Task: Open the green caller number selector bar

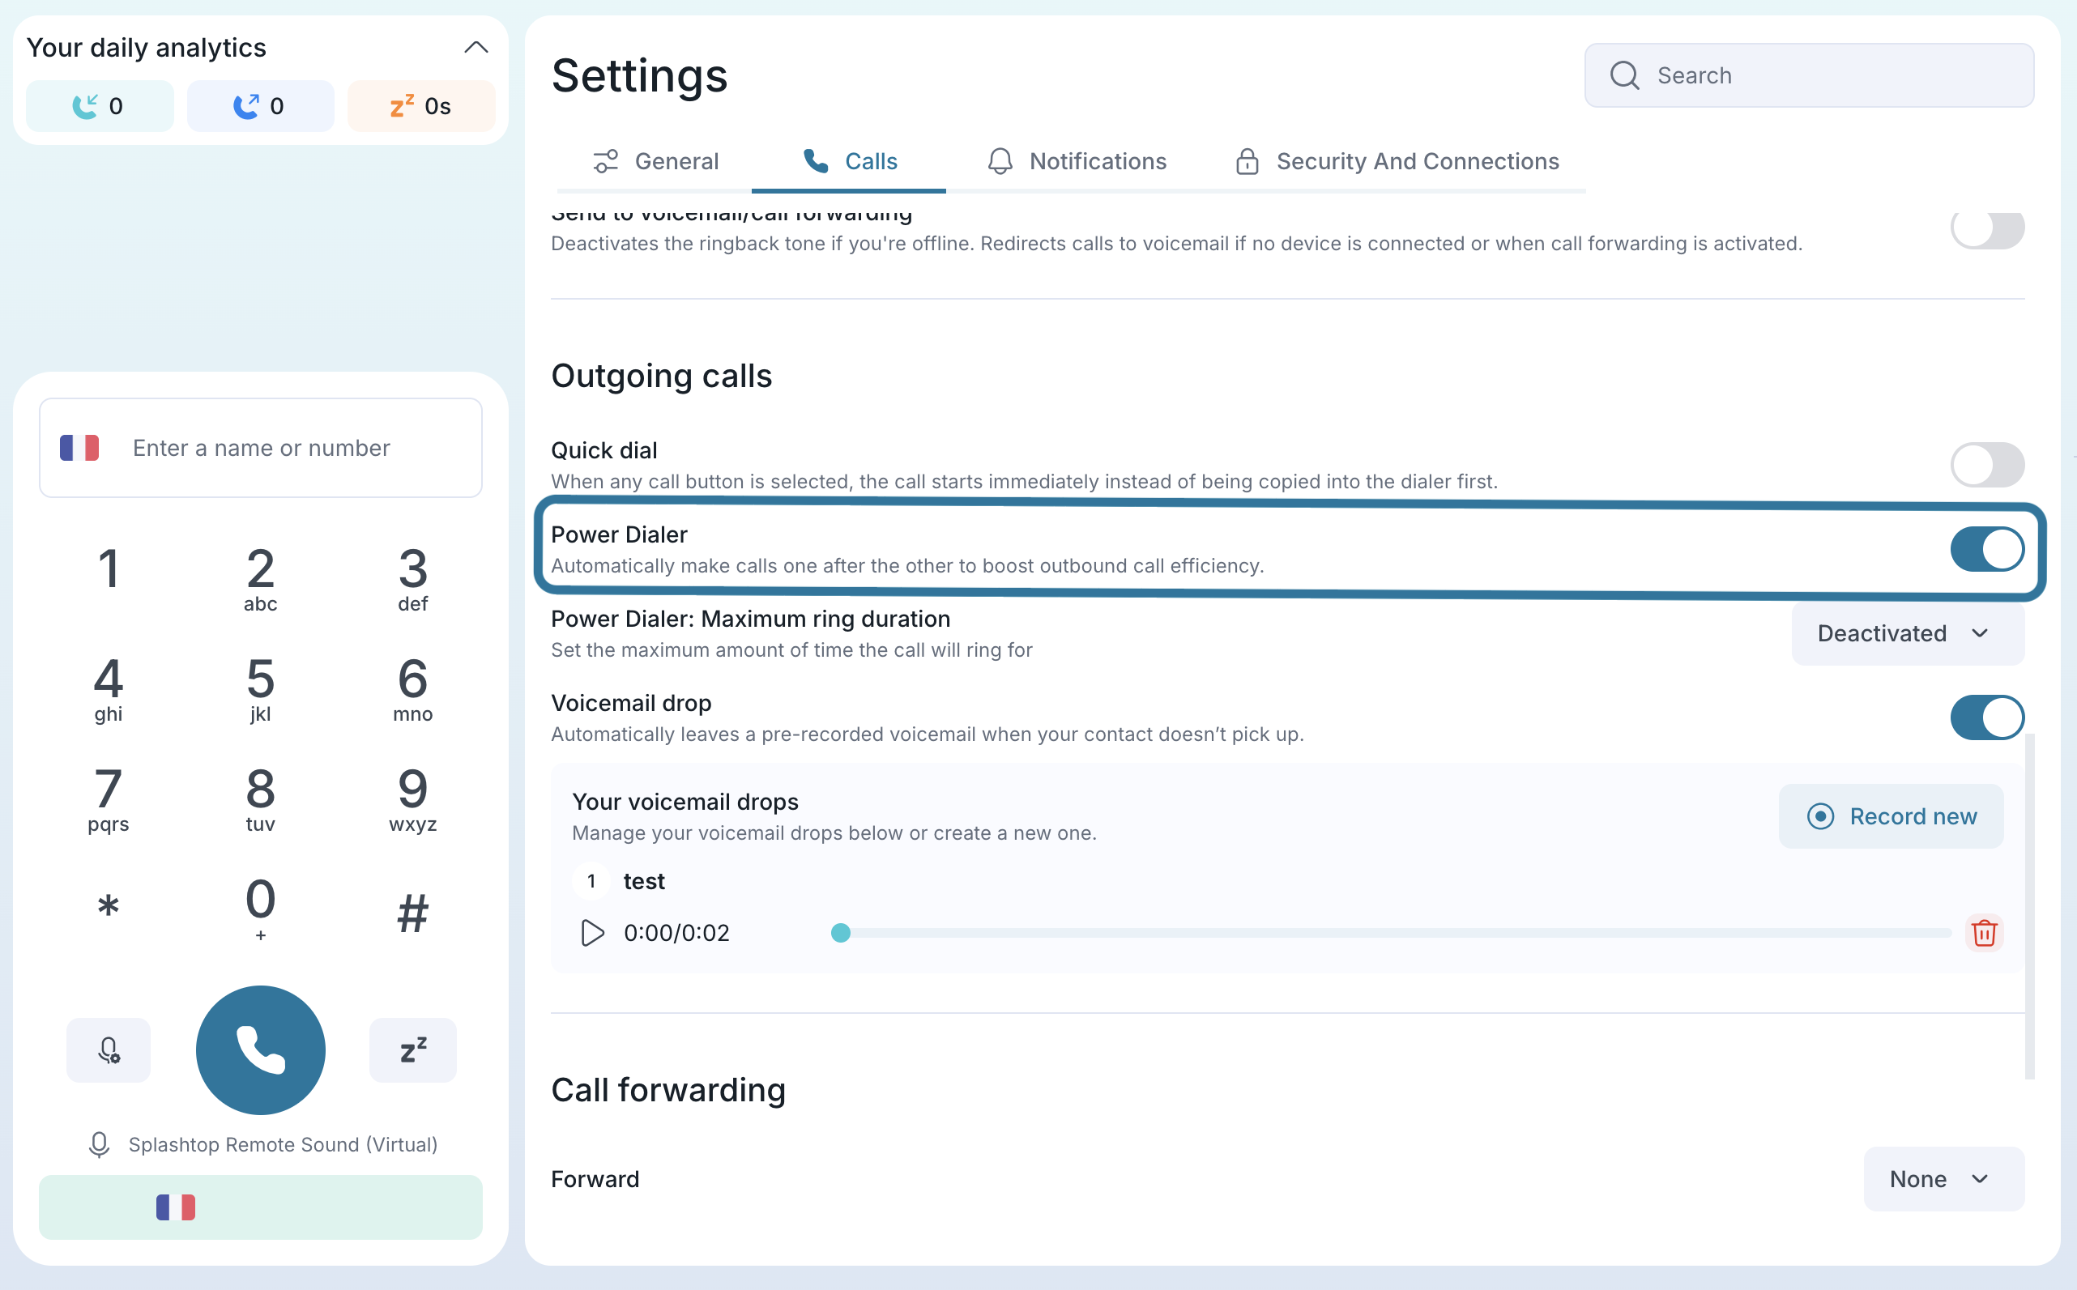Action: coord(261,1207)
